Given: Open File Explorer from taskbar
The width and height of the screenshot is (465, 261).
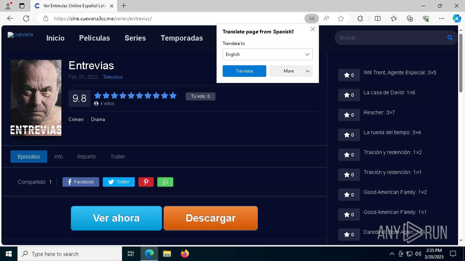Looking at the screenshot, I should point(167,254).
